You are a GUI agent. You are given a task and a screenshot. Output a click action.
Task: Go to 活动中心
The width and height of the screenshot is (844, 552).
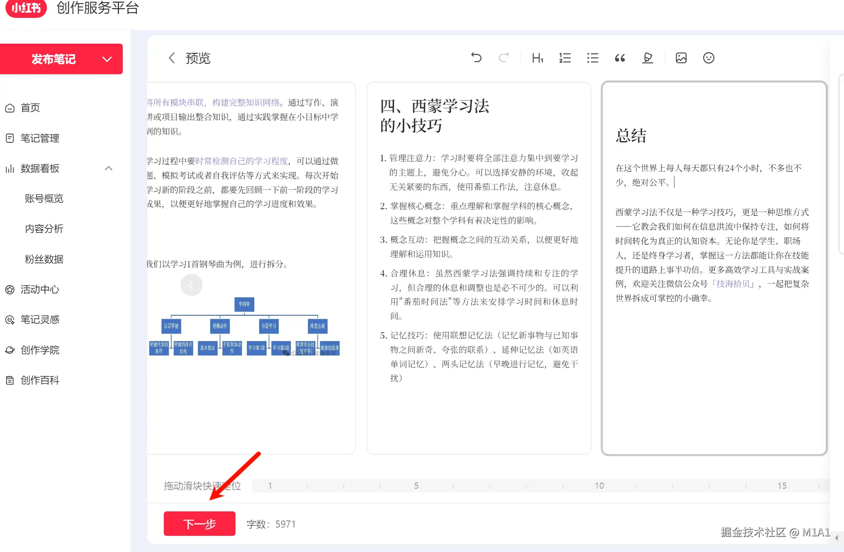click(40, 289)
